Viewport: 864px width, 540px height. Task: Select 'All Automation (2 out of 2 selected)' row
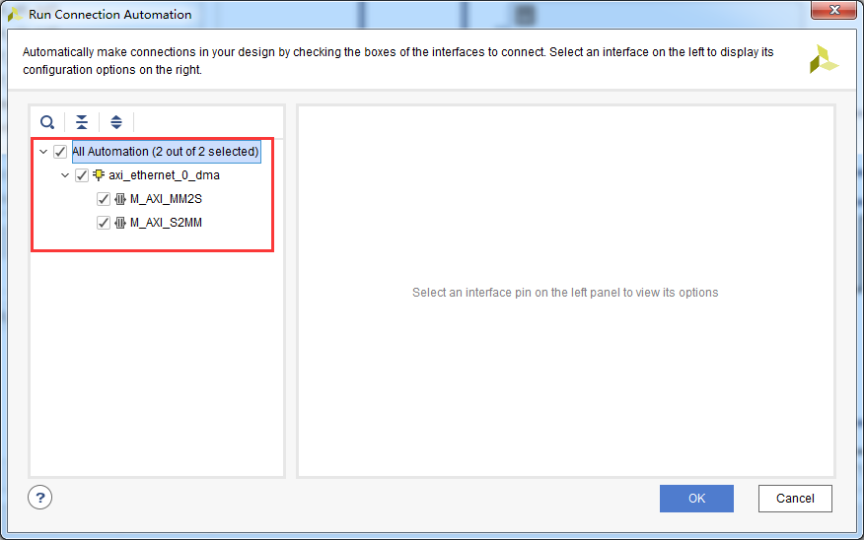[x=166, y=152]
